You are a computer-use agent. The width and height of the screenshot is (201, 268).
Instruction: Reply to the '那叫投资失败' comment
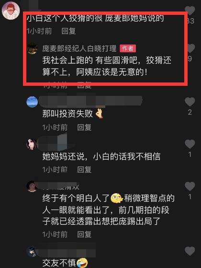pyautogui.click(x=84, y=128)
